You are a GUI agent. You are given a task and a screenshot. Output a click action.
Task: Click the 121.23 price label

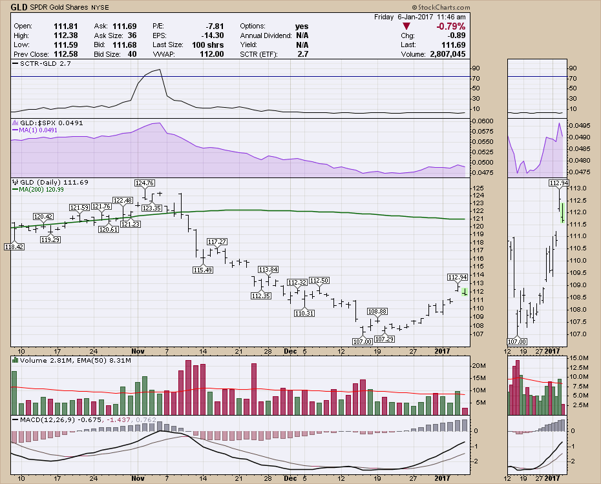130,225
